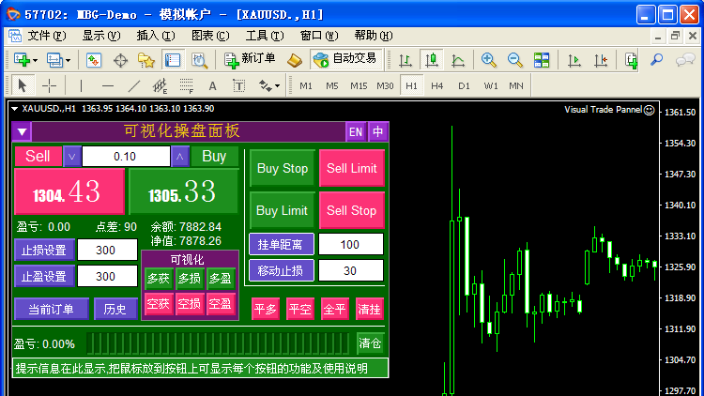The image size is (704, 396).
Task: Toggle the Terminal panel icon
Action: click(173, 60)
